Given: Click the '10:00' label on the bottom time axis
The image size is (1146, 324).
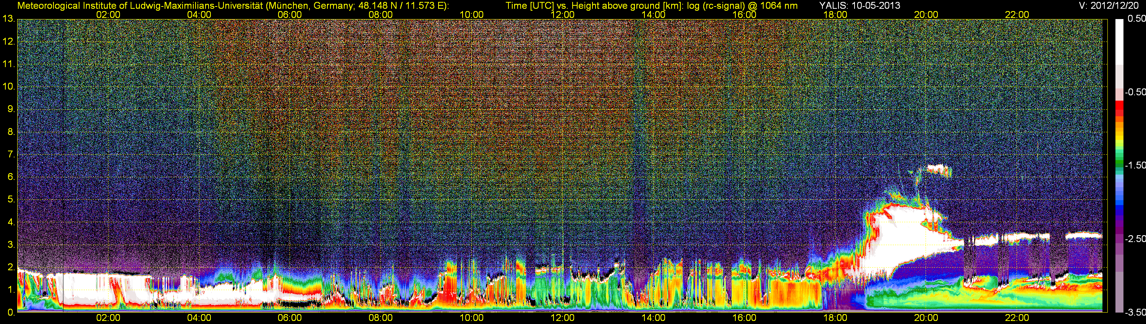Looking at the screenshot, I should [471, 318].
